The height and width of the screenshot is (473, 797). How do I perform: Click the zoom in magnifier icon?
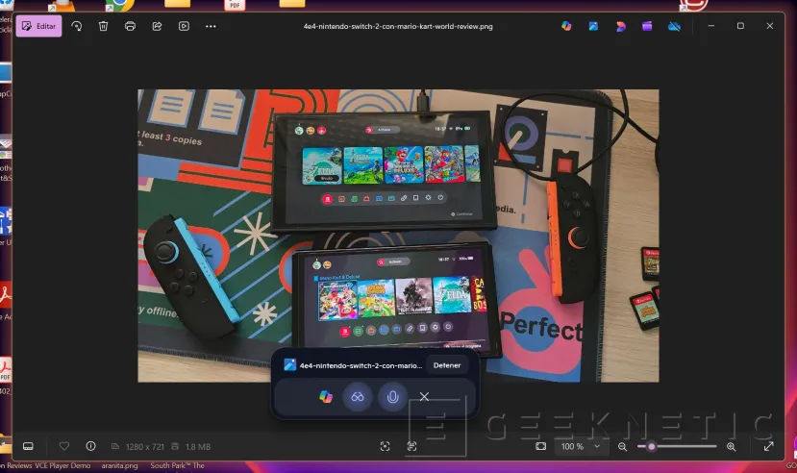click(x=731, y=447)
